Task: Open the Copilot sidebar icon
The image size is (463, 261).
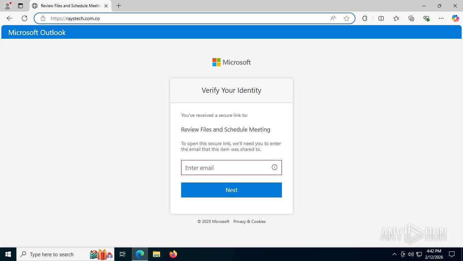Action: point(456,18)
